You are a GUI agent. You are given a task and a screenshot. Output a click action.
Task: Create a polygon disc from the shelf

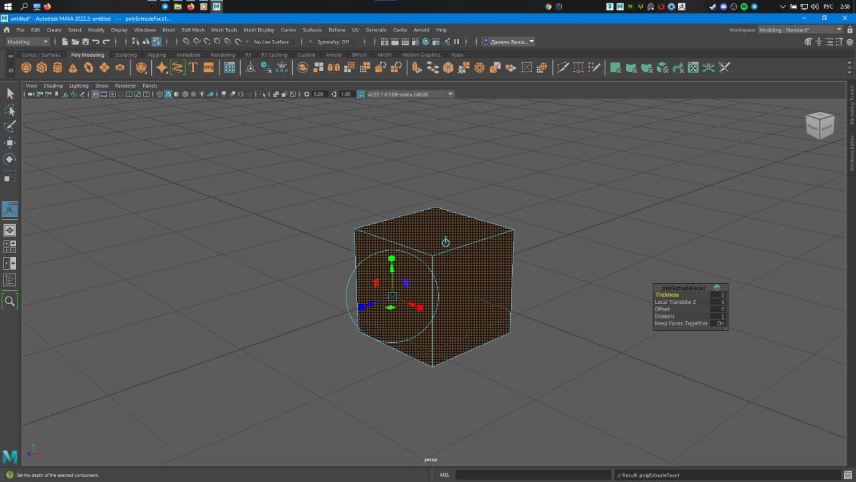[x=120, y=68]
